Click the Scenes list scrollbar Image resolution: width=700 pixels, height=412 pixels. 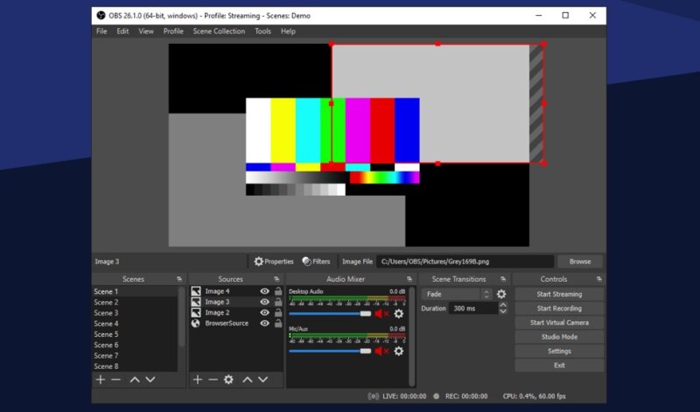pyautogui.click(x=181, y=317)
